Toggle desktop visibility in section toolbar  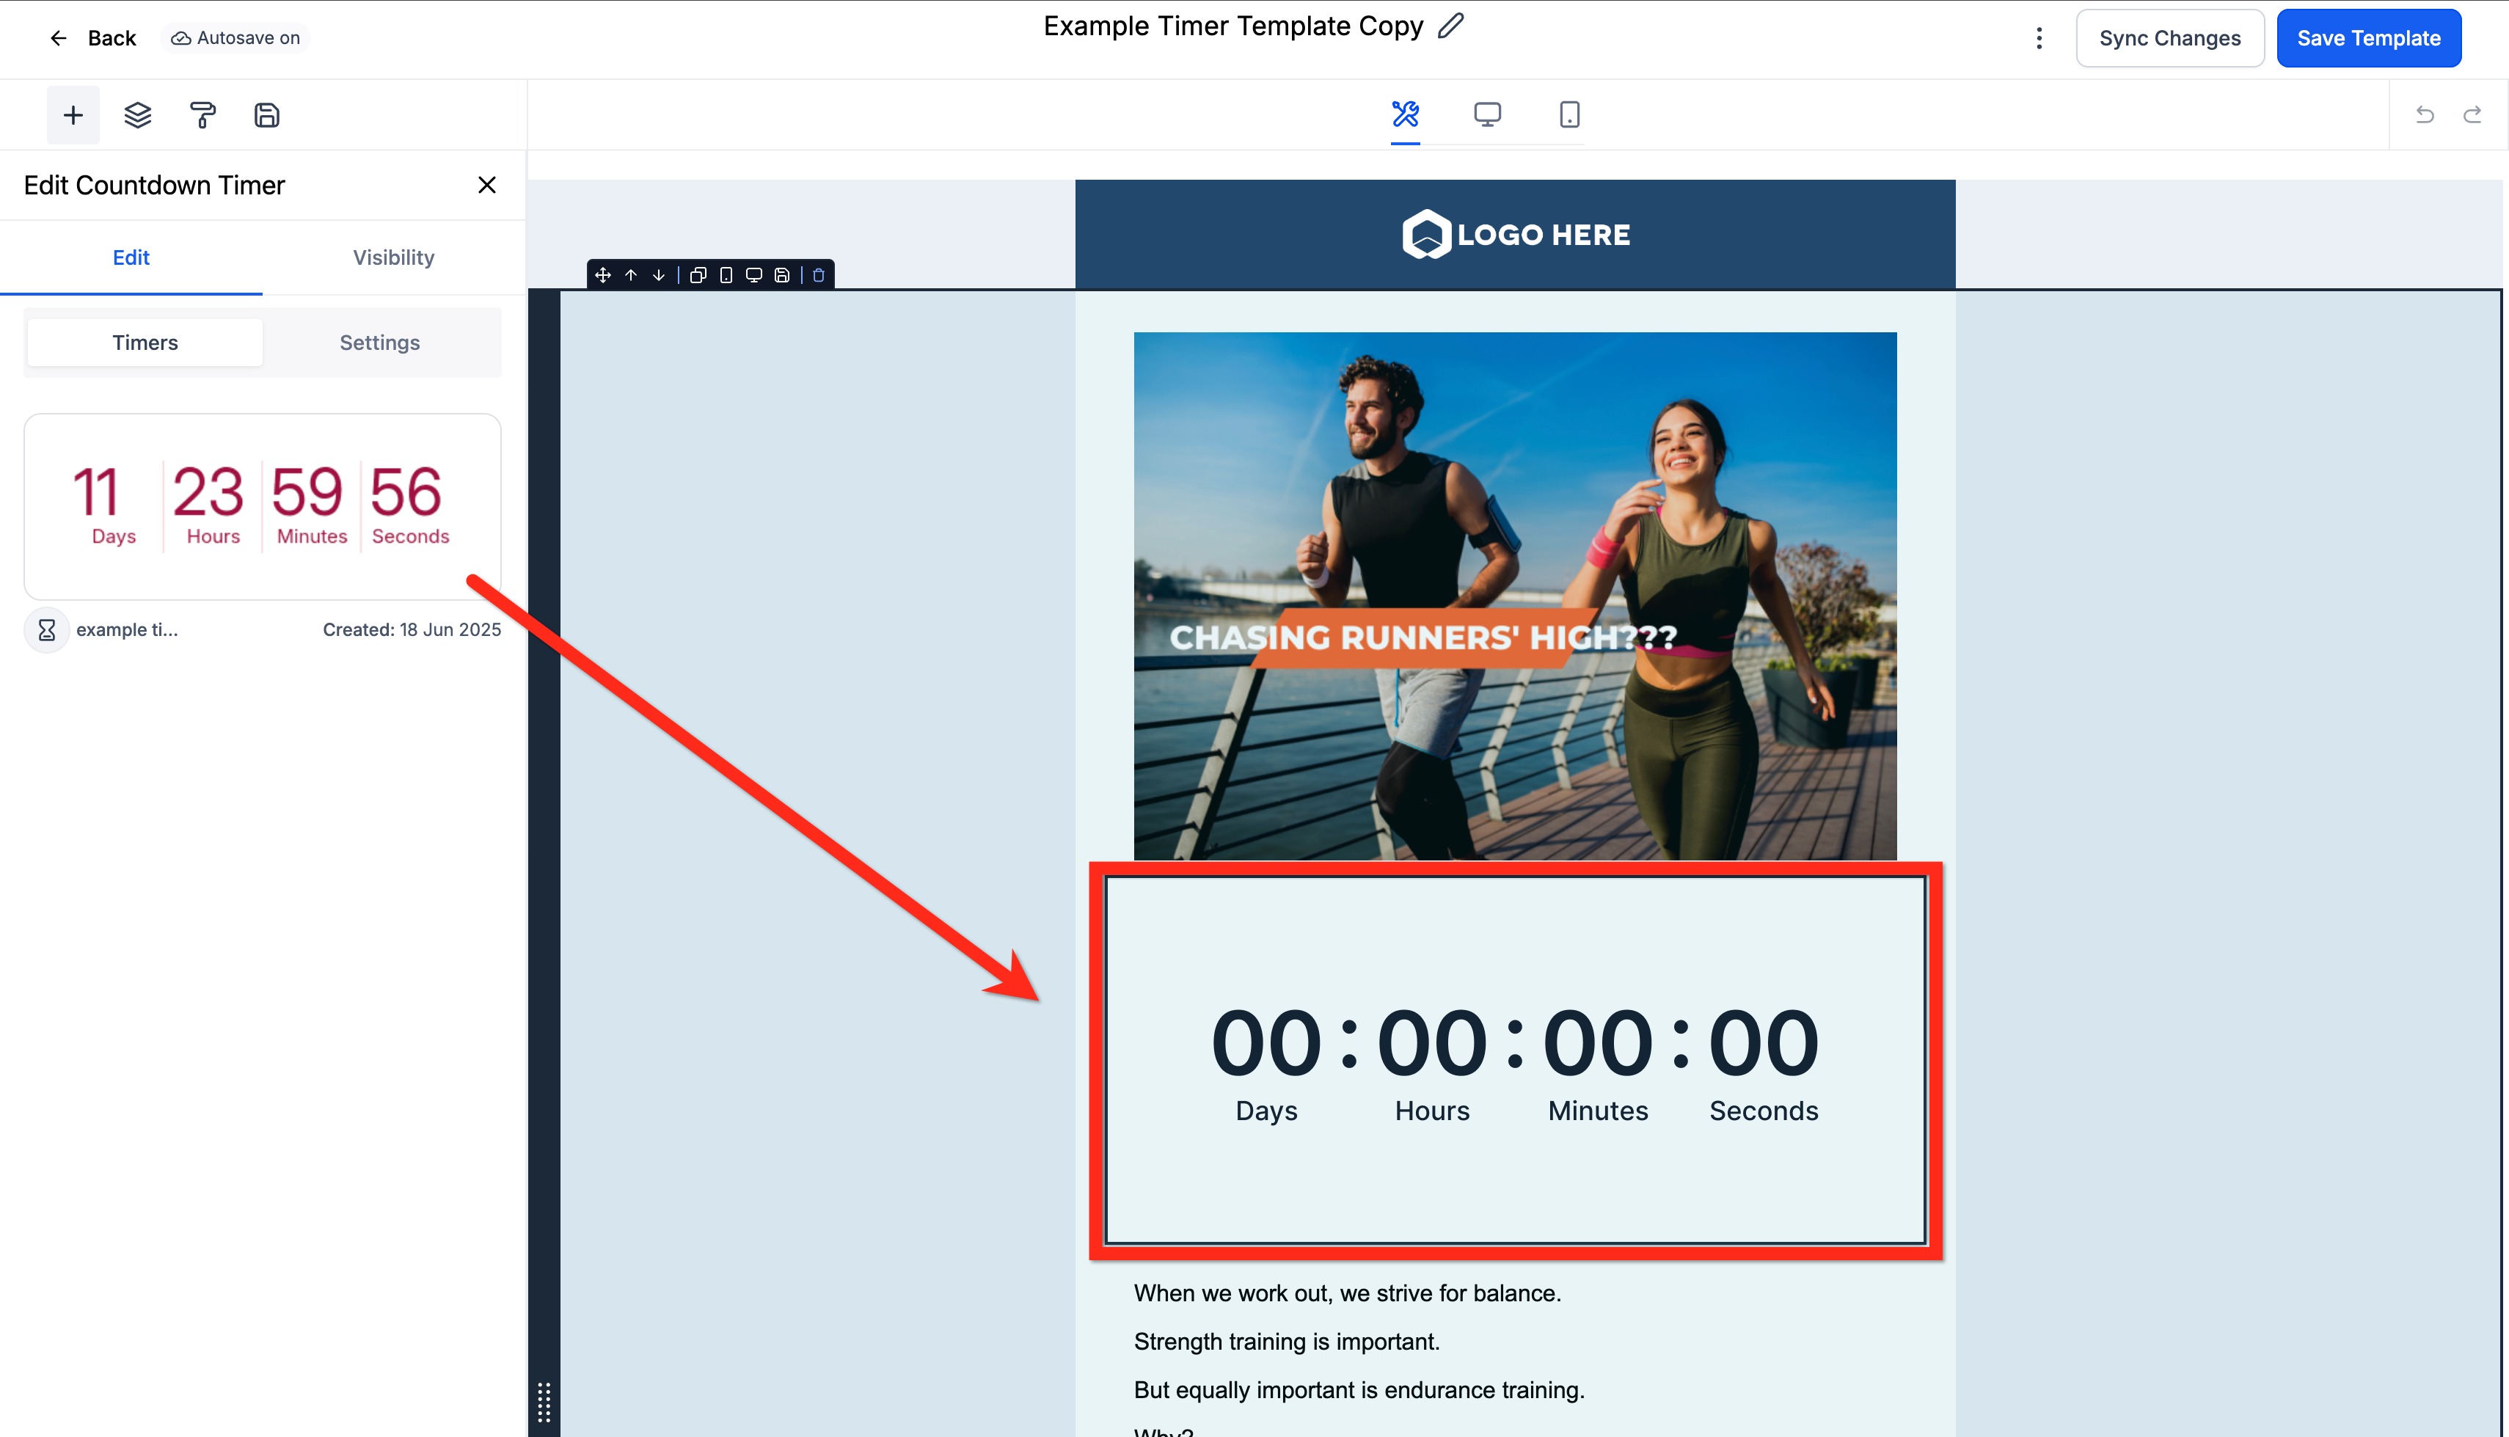point(753,275)
